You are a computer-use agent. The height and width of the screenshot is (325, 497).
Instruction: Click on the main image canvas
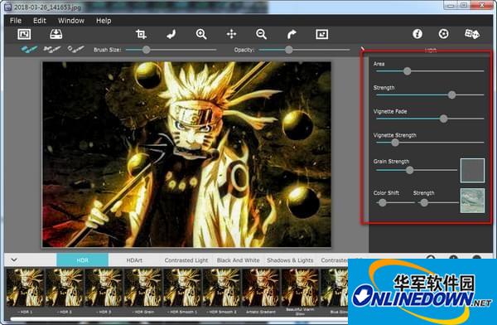pos(186,154)
